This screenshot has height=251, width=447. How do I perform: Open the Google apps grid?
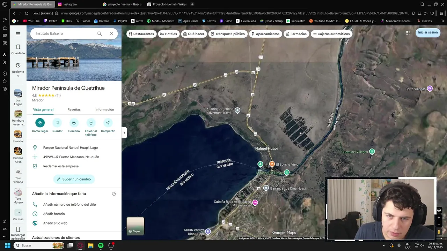(408, 33)
